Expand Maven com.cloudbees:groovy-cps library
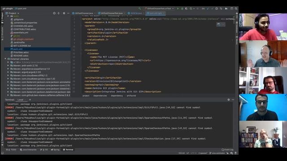The height and width of the screenshot is (161, 287). point(8,79)
